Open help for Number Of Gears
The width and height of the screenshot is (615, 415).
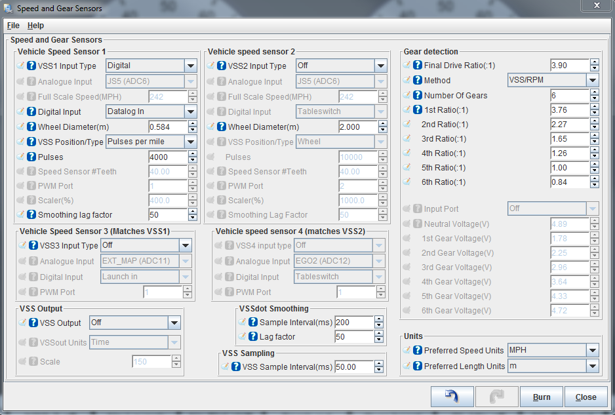click(x=418, y=95)
